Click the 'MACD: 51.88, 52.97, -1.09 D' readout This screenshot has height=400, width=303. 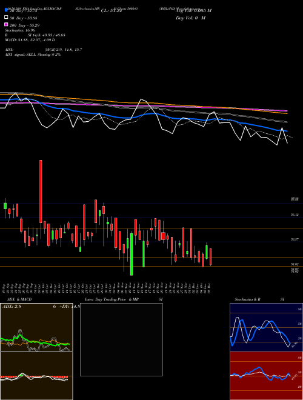30,40
